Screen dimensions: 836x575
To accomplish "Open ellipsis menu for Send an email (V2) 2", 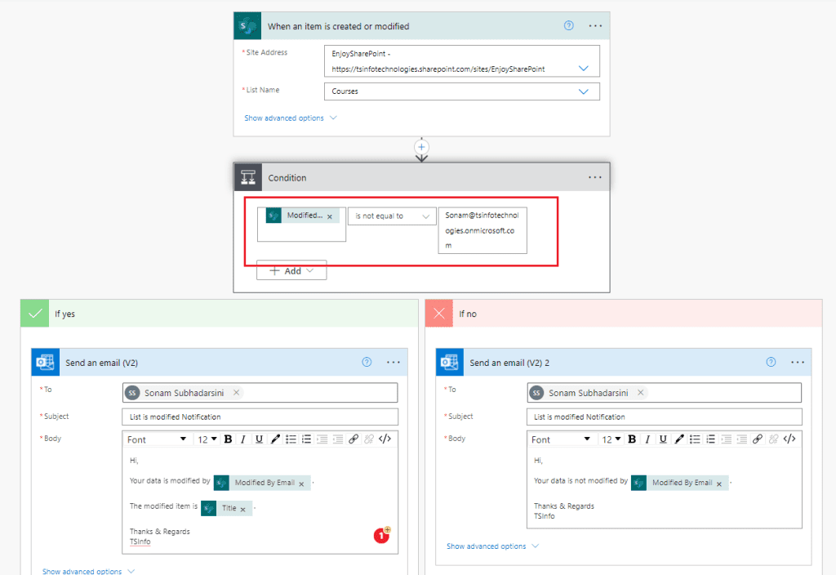I will (798, 362).
